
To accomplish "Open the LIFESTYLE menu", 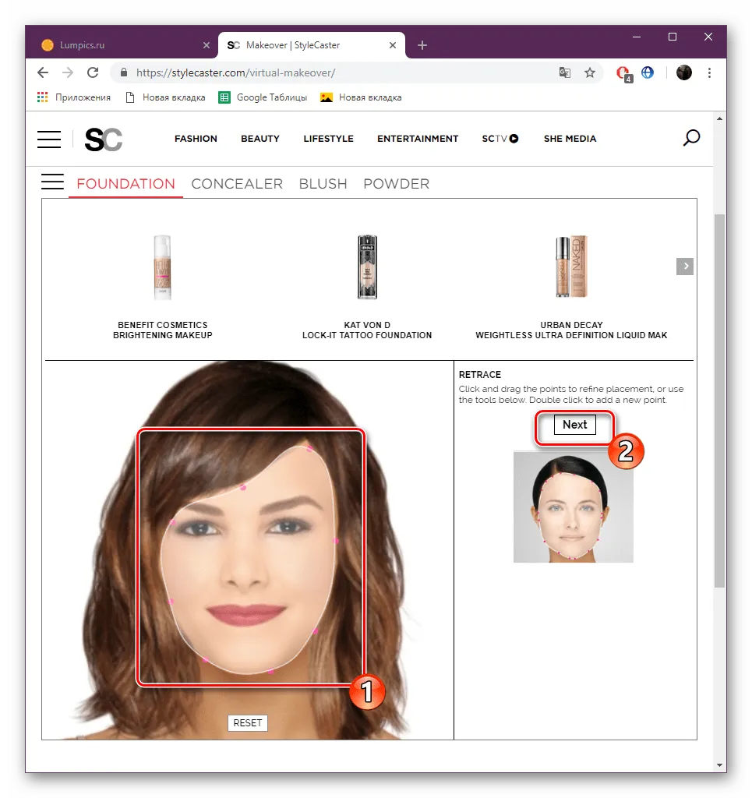I will [328, 139].
